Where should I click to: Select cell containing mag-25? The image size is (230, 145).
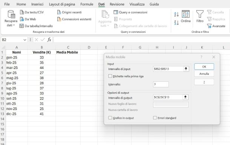17,78
